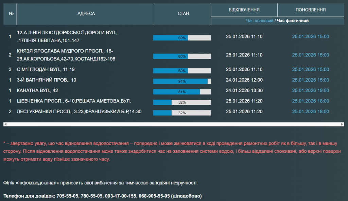348x201 pixels.
Task: Click the disconnection time 24.01.2026 12:00
Action: [244, 80]
